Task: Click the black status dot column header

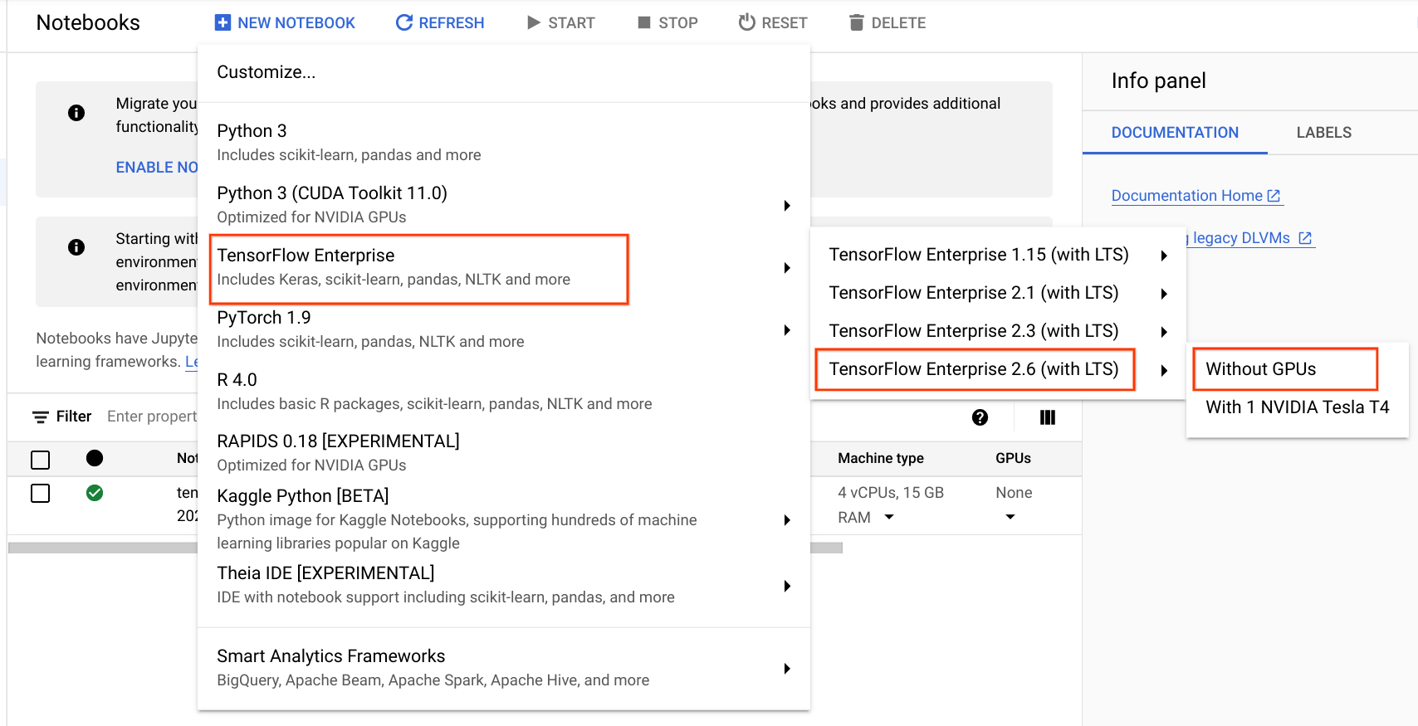Action: click(x=95, y=458)
